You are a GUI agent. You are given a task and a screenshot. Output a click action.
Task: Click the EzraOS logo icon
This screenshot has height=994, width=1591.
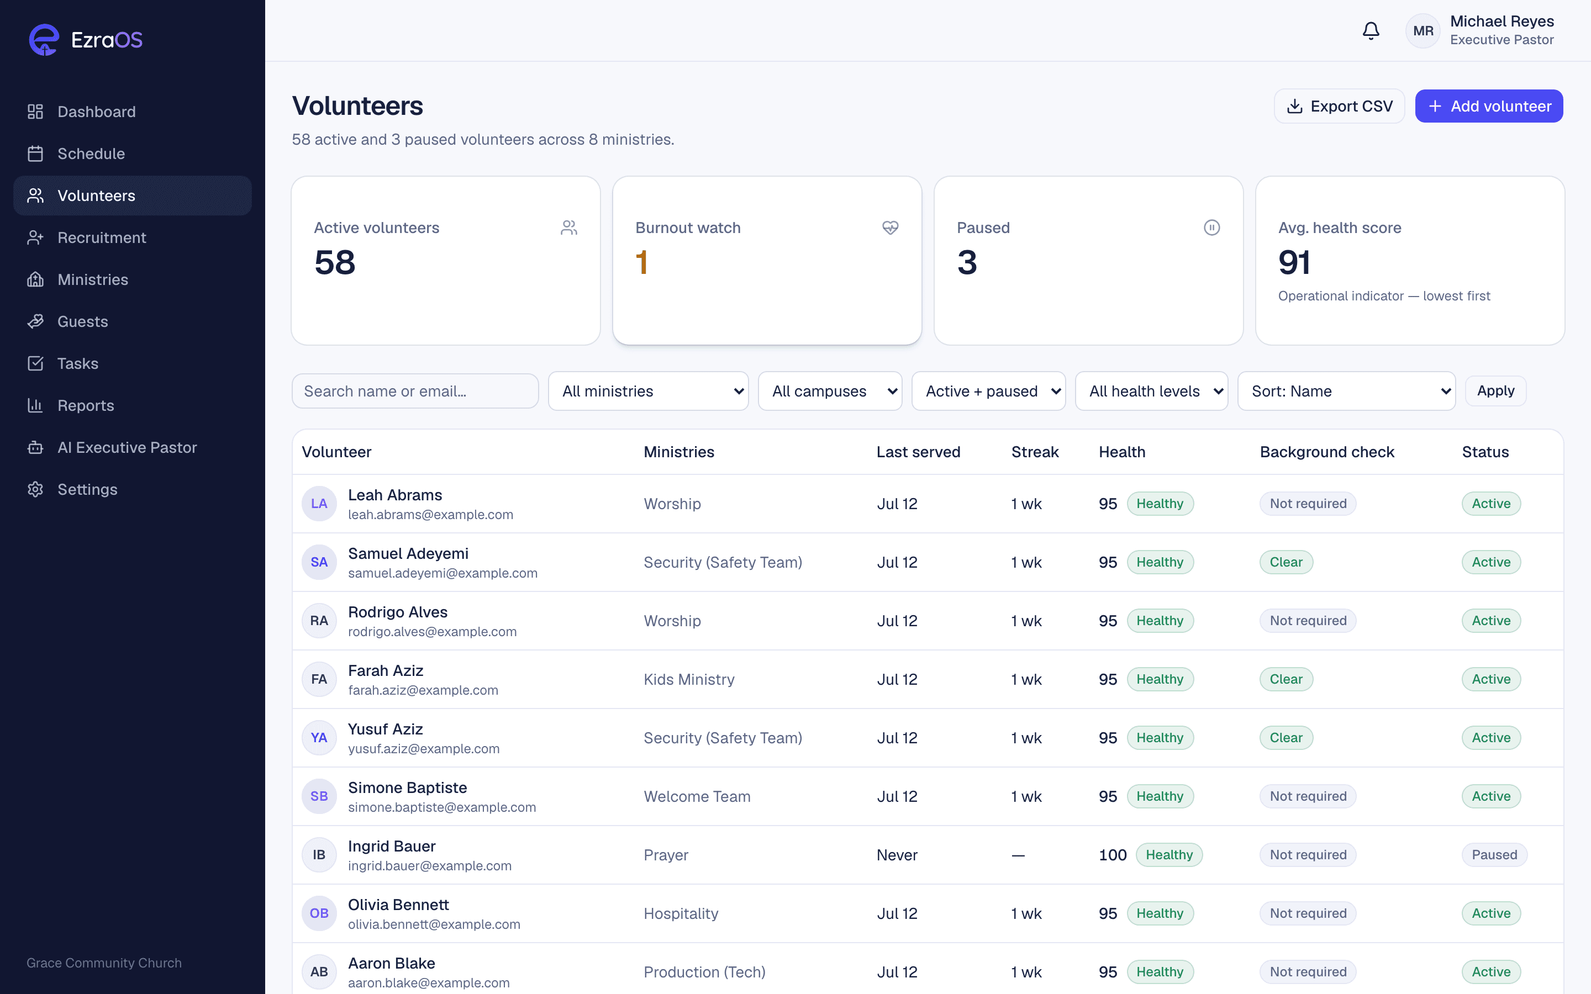[44, 39]
